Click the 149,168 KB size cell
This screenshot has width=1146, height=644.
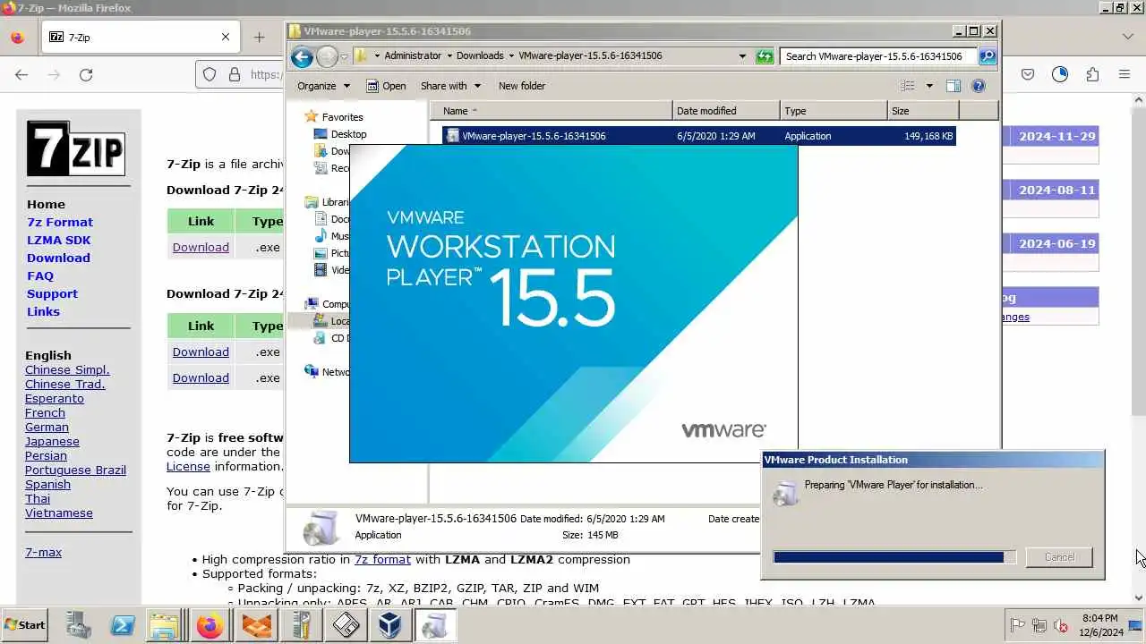pyautogui.click(x=928, y=136)
